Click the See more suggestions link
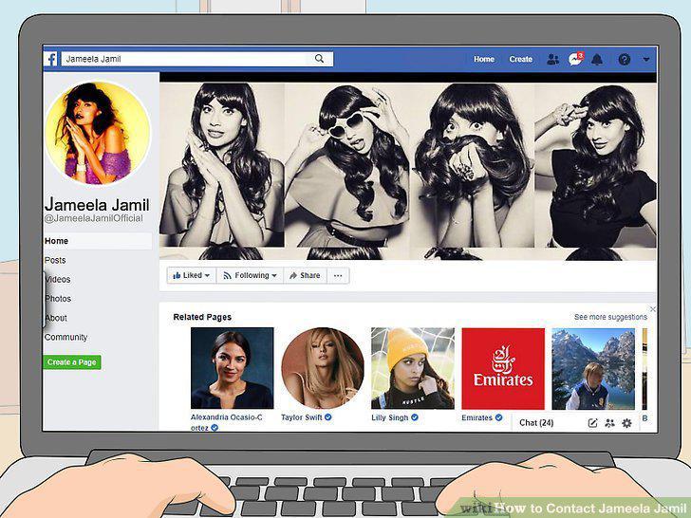The width and height of the screenshot is (691, 518). tap(610, 317)
